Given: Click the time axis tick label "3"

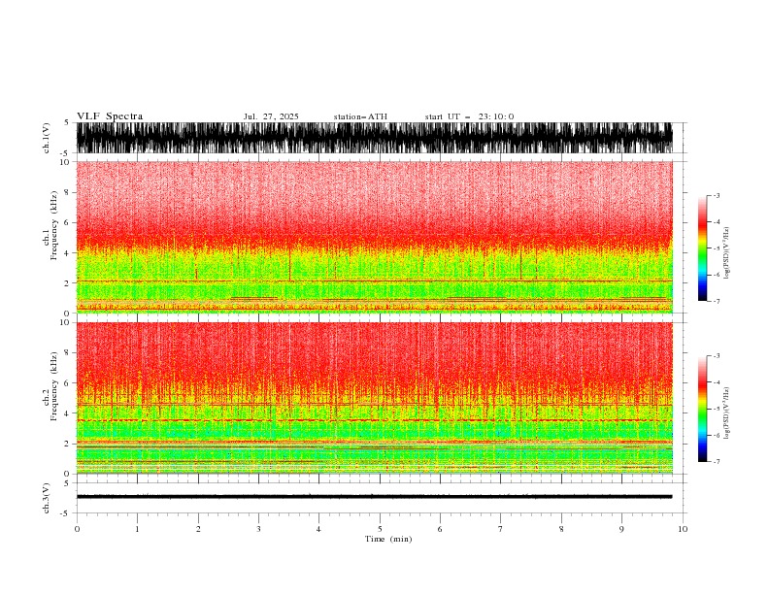Looking at the screenshot, I should (x=258, y=529).
